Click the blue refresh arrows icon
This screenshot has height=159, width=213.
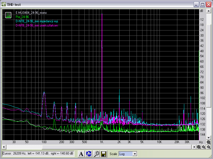tap(89, 154)
